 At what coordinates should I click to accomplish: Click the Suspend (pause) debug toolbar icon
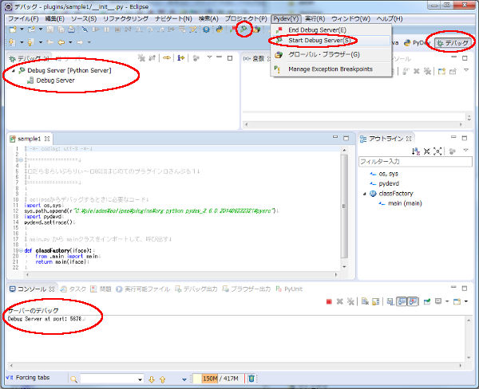[x=107, y=29]
